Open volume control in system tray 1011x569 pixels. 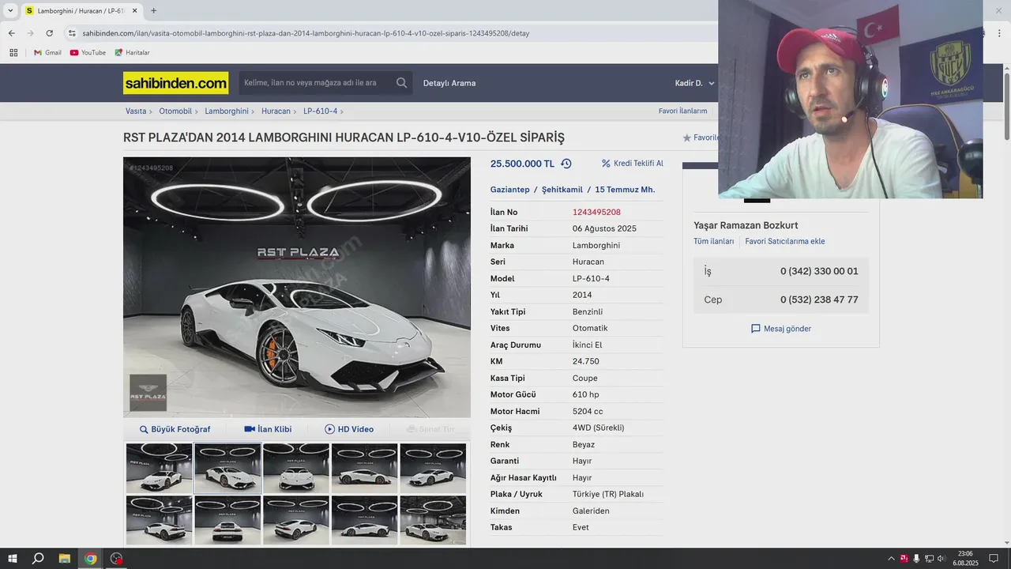point(941,559)
